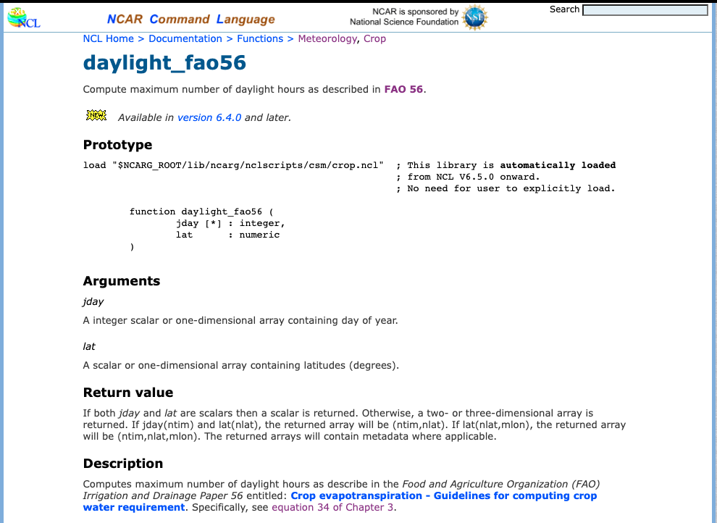Click the Search label text
Viewport: 717px width, 523px height.
coord(564,9)
